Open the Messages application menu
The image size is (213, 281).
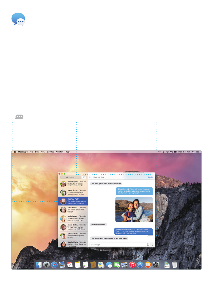(23, 152)
